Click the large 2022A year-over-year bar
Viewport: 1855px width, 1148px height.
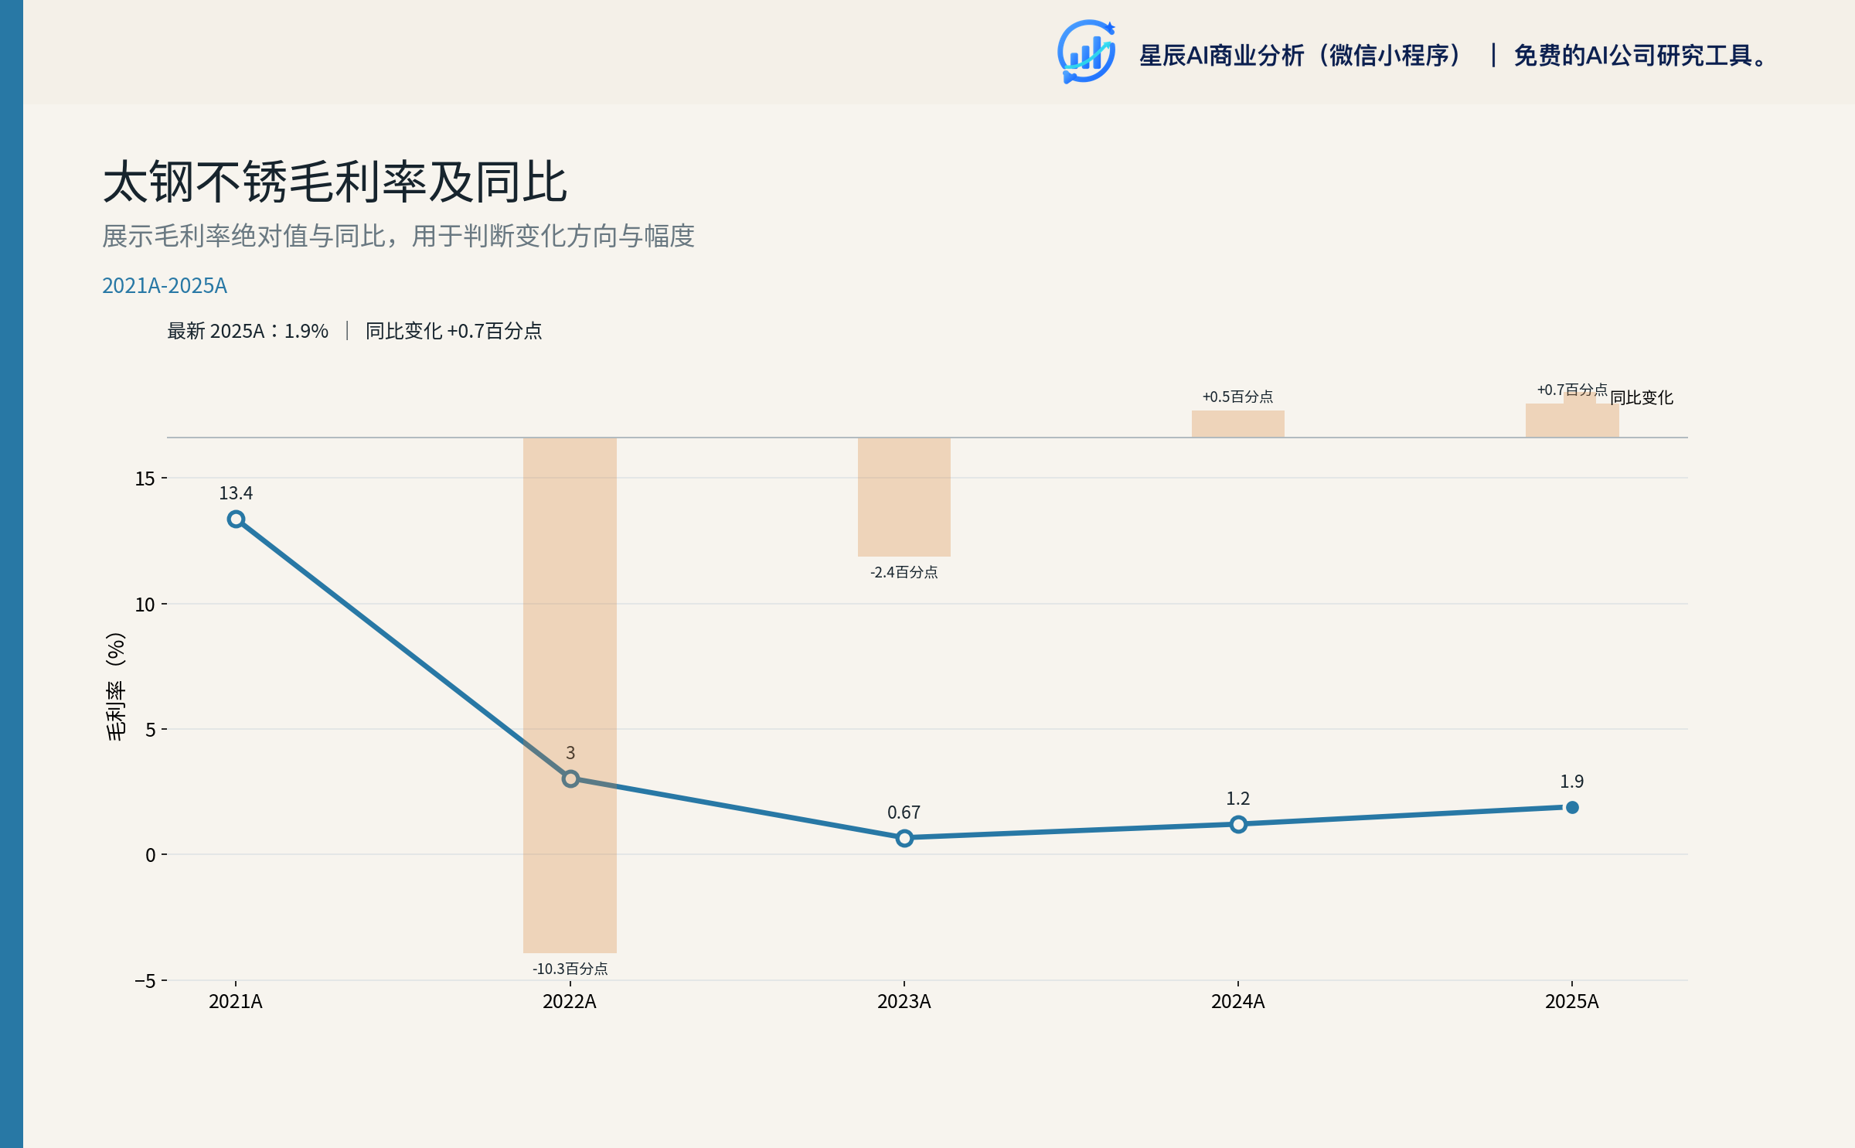click(570, 695)
